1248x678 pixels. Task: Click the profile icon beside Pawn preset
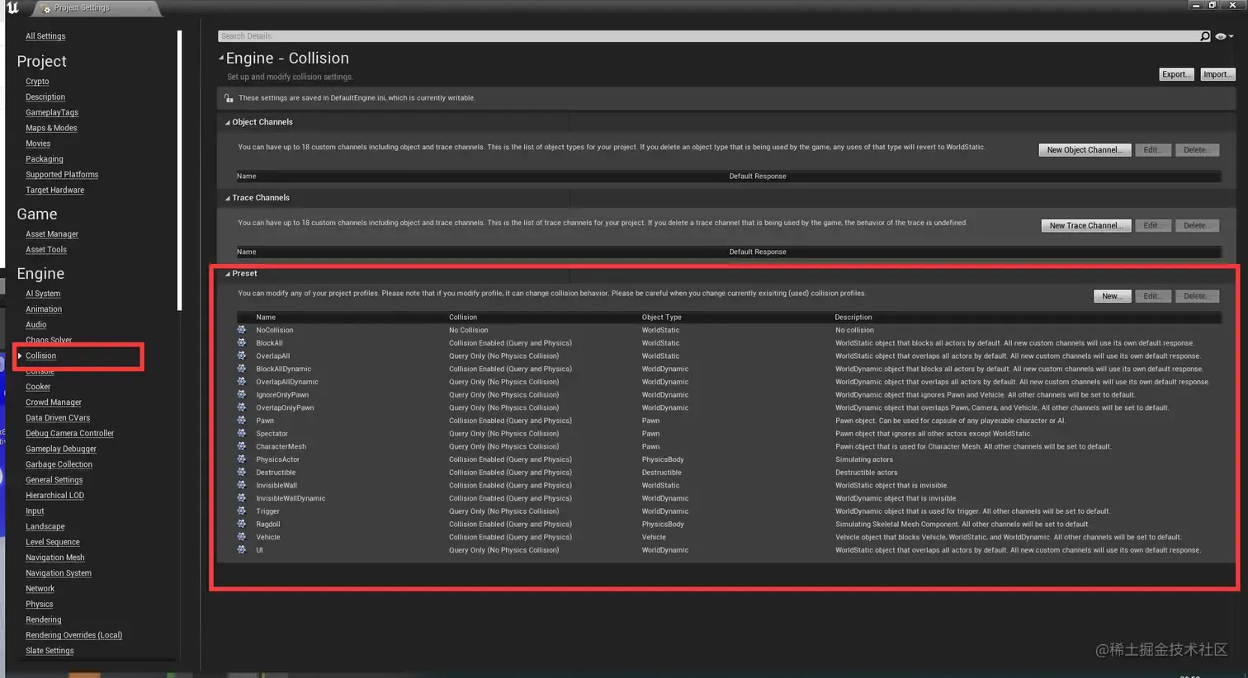coord(242,421)
